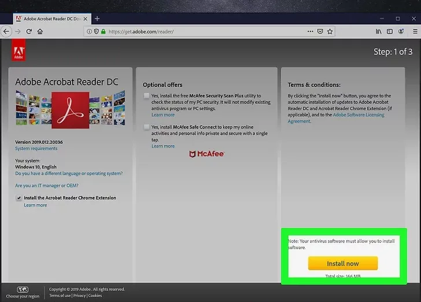
Task: Click the Step: 1 of 3 text
Action: (x=393, y=51)
